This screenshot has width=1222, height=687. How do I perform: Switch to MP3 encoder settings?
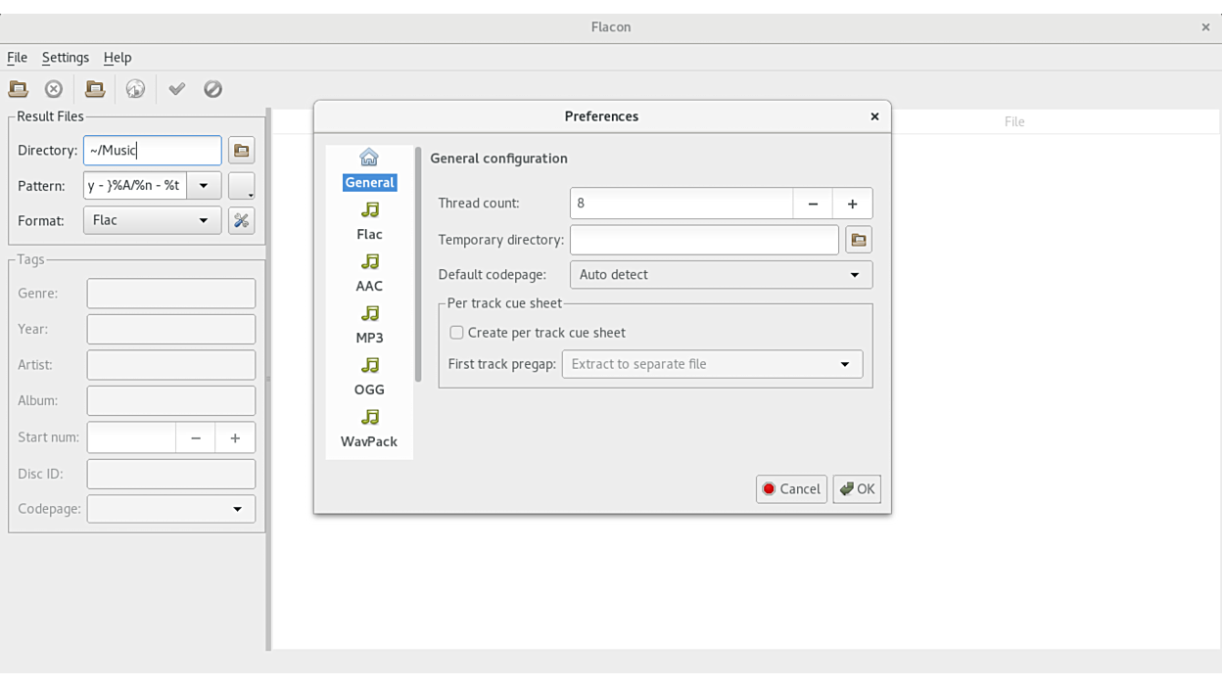coord(369,324)
